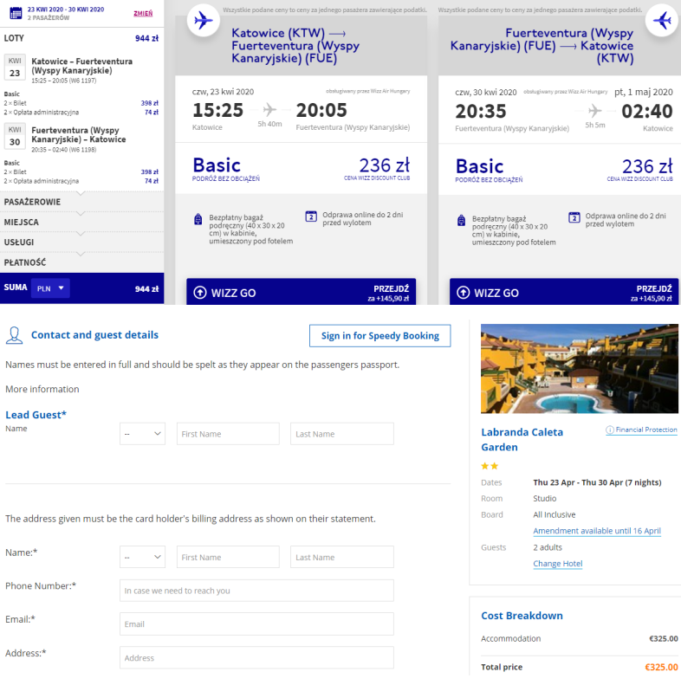Click the outbound online check-in calendar icon
Viewport: 681px width, 685px height.
[311, 216]
